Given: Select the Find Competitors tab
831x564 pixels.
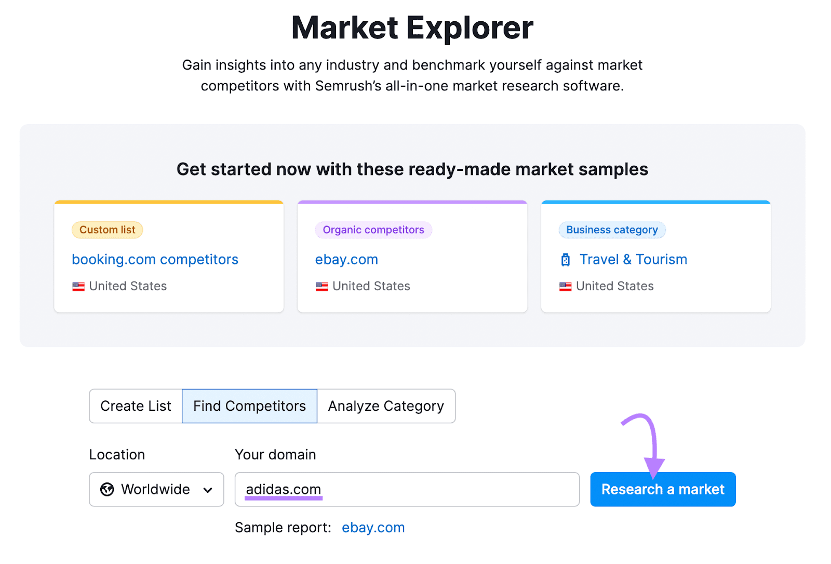Looking at the screenshot, I should (249, 406).
